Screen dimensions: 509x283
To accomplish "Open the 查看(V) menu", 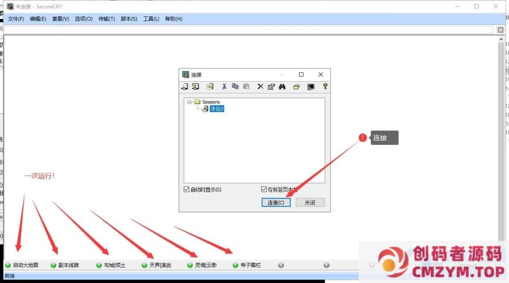I will point(61,19).
